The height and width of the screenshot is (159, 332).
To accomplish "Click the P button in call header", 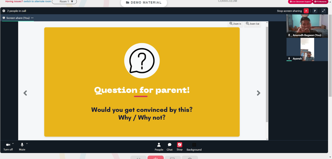I will 315,11.
